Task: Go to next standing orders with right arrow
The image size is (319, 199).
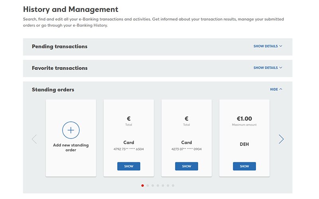Action: pos(281,139)
